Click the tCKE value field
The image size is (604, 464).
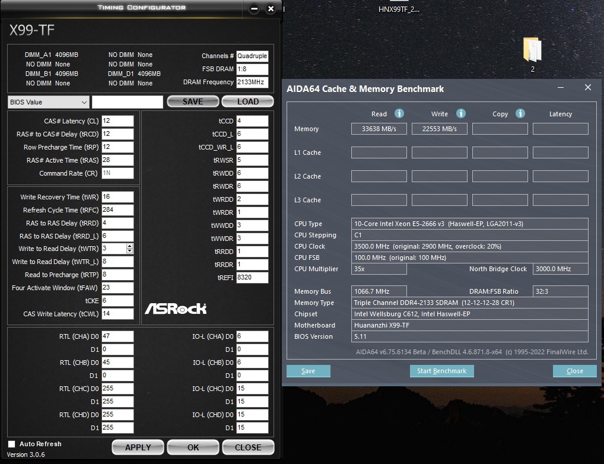tap(117, 301)
